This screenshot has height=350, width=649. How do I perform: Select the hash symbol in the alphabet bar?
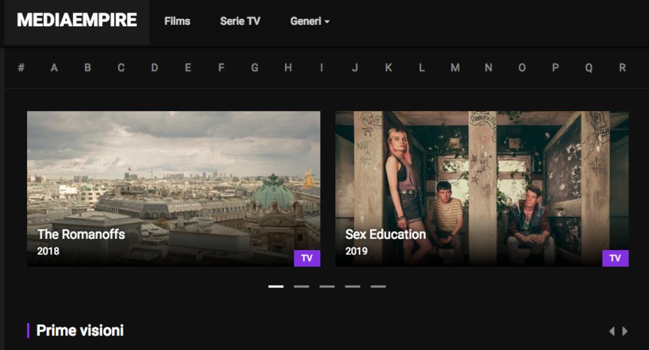tap(21, 68)
